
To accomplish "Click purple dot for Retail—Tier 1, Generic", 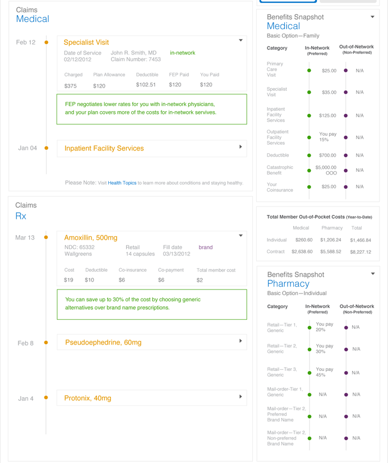I will click(x=346, y=327).
